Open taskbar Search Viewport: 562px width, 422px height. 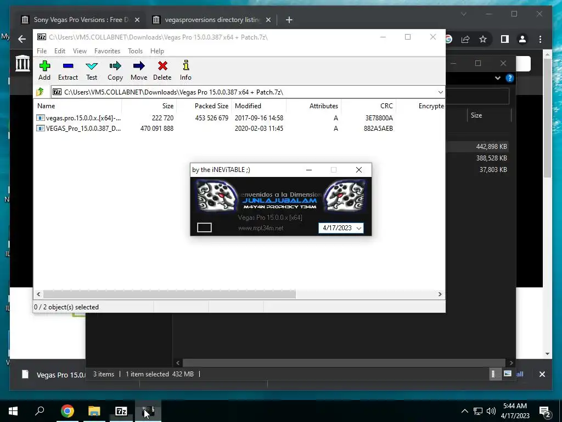pyautogui.click(x=40, y=411)
